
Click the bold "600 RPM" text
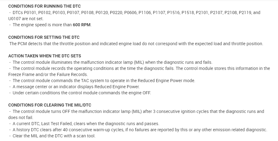coord(82,25)
